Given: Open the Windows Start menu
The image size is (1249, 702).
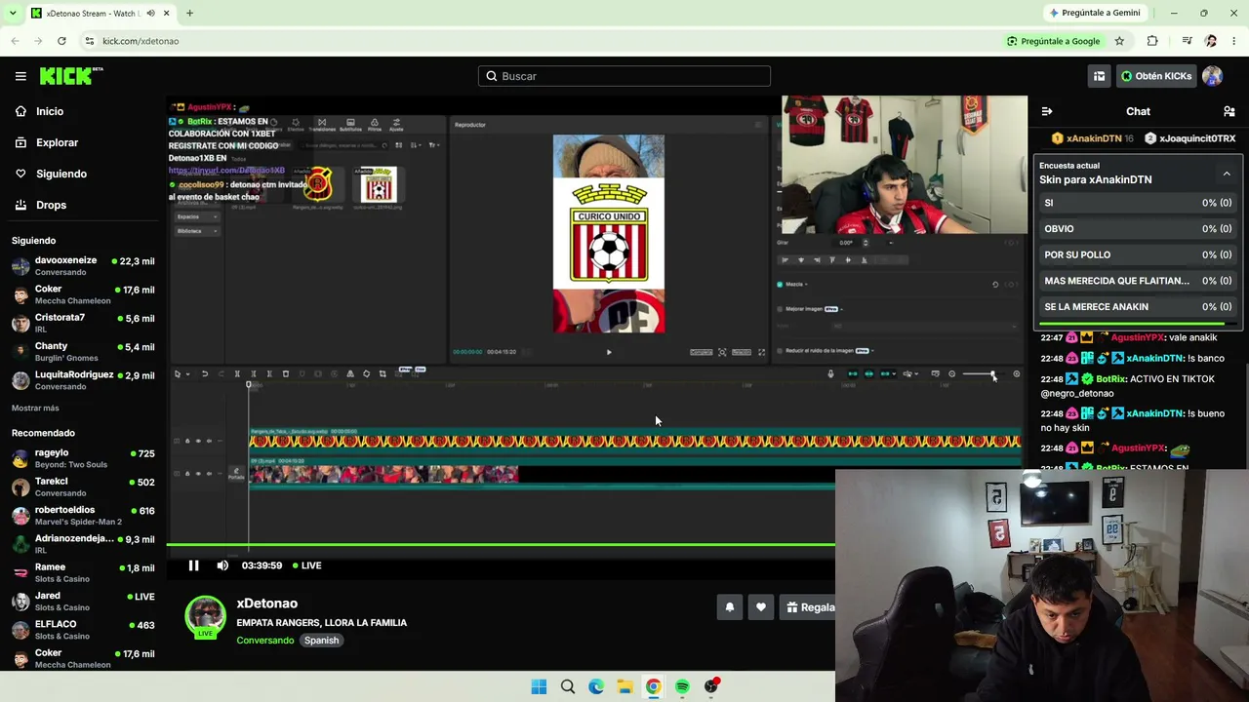Looking at the screenshot, I should point(539,686).
